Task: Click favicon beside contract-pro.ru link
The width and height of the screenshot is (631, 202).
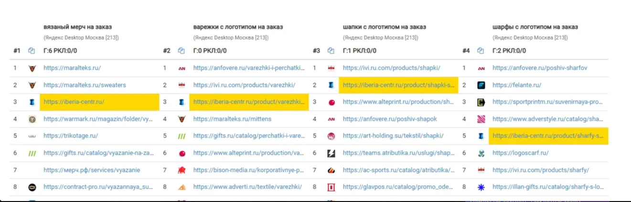Action: click(x=32, y=187)
